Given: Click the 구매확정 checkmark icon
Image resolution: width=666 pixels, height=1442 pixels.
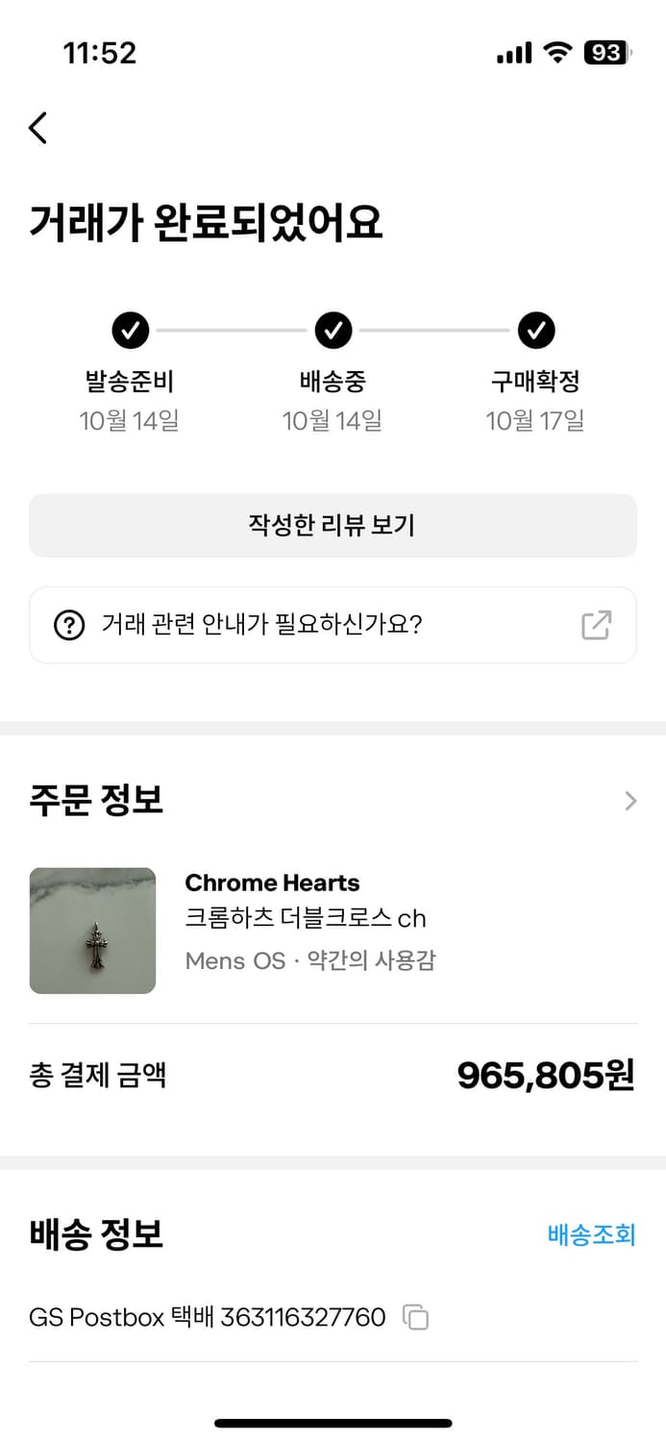Looking at the screenshot, I should click(x=535, y=330).
